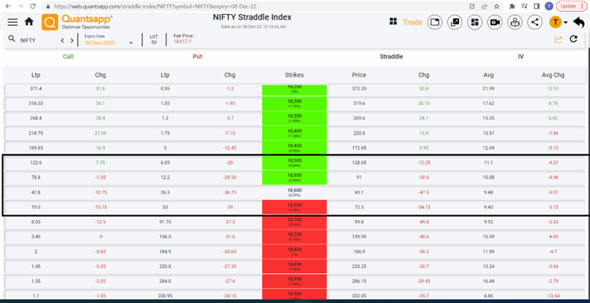Bookmark this page with the star
This screenshot has width=590, height=303.
pos(497,6)
